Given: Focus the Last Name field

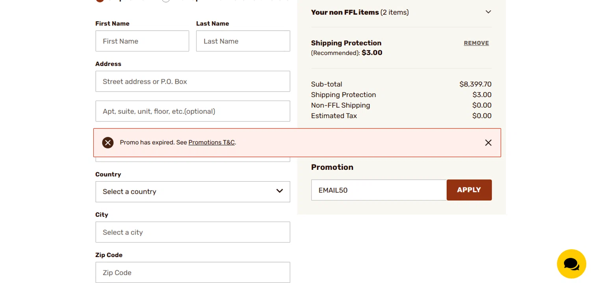Looking at the screenshot, I should [x=243, y=41].
